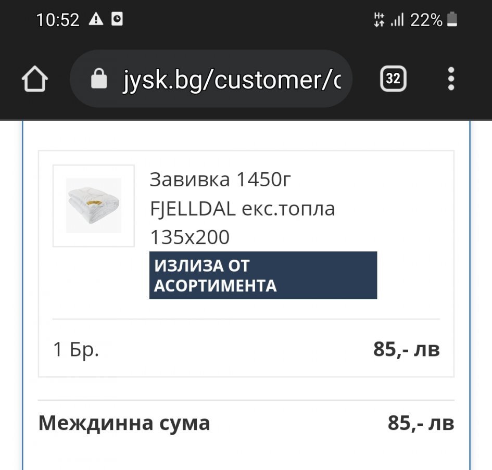Tap the 135x200 size text of the product
The height and width of the screenshot is (470, 492).
click(190, 237)
